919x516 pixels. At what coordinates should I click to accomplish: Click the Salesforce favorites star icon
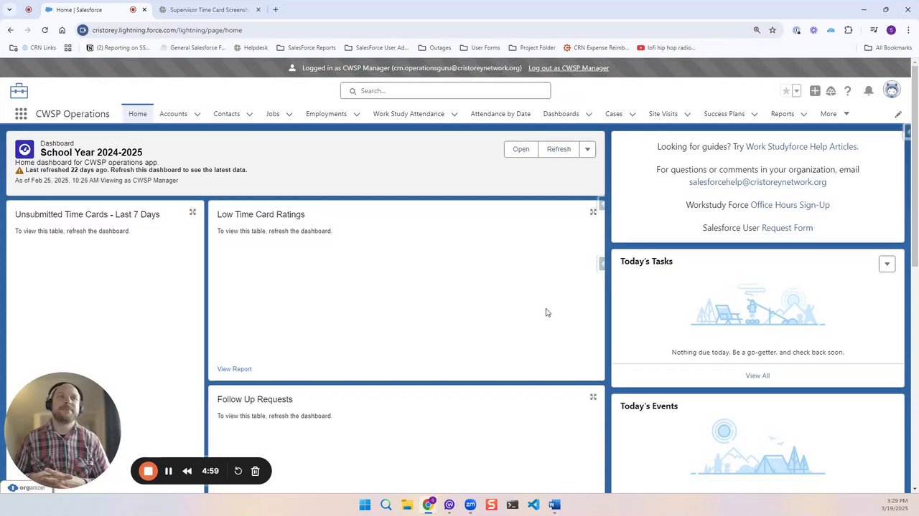pos(786,91)
